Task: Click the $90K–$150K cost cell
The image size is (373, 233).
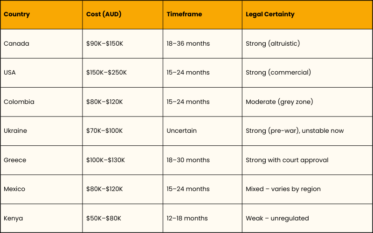Action: pyautogui.click(x=105, y=43)
